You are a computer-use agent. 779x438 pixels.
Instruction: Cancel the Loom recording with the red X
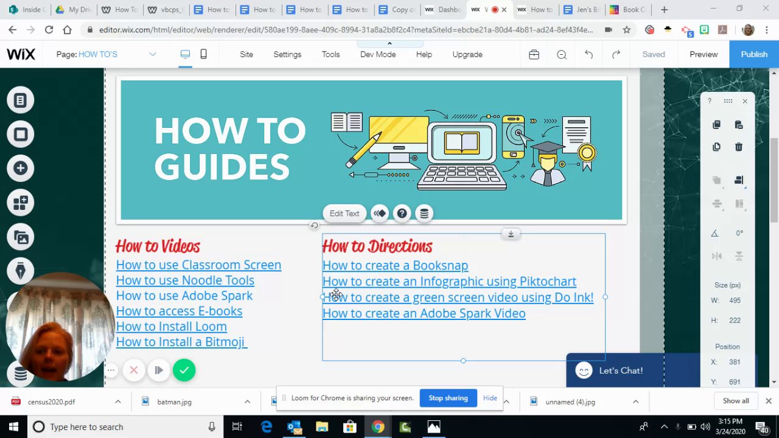pos(134,370)
